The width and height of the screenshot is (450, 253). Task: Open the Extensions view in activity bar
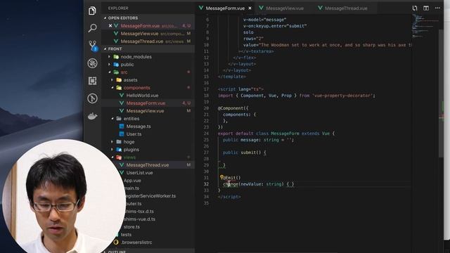(x=92, y=81)
